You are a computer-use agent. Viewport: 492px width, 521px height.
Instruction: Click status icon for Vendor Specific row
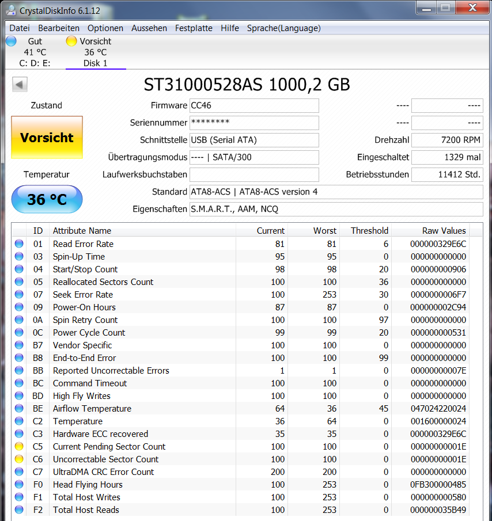point(19,345)
